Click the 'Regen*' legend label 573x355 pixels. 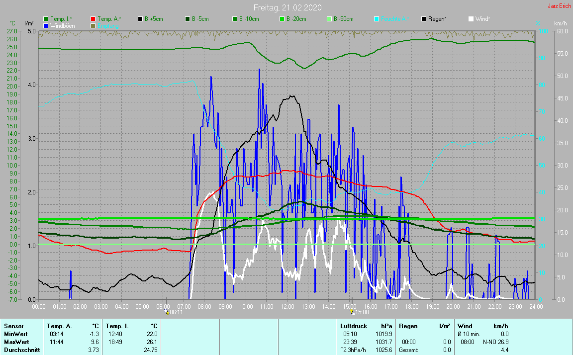(x=437, y=19)
